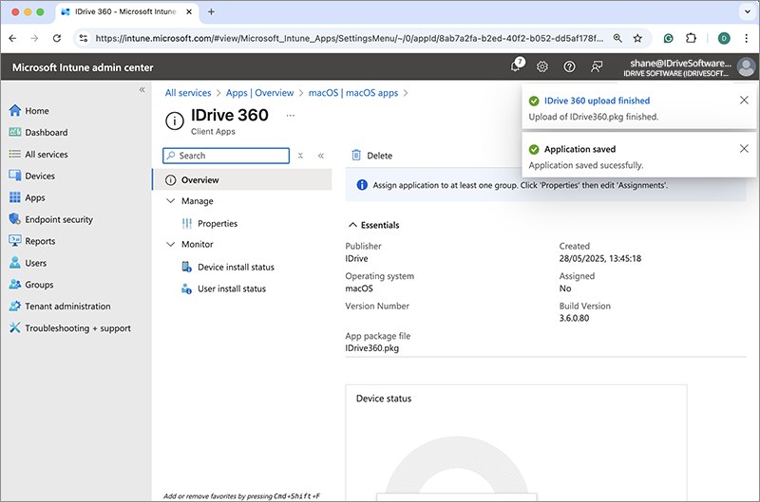760x502 pixels.
Task: Click the IDrive360.pkg package file value
Action: (x=371, y=348)
